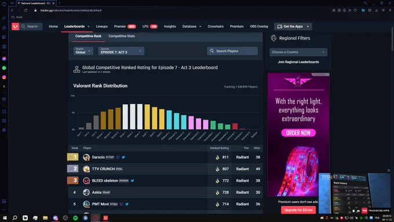
Task: Open the OBS Overlay page
Action: (259, 27)
